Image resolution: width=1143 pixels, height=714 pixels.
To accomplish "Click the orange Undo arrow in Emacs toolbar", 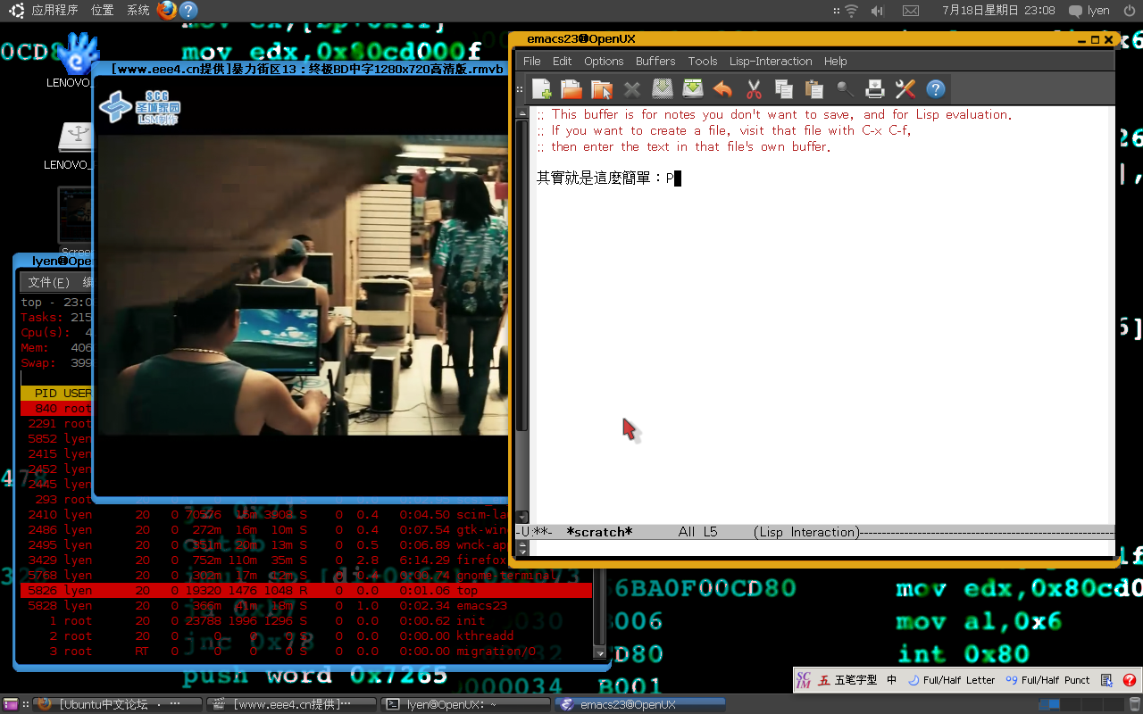I will click(722, 89).
